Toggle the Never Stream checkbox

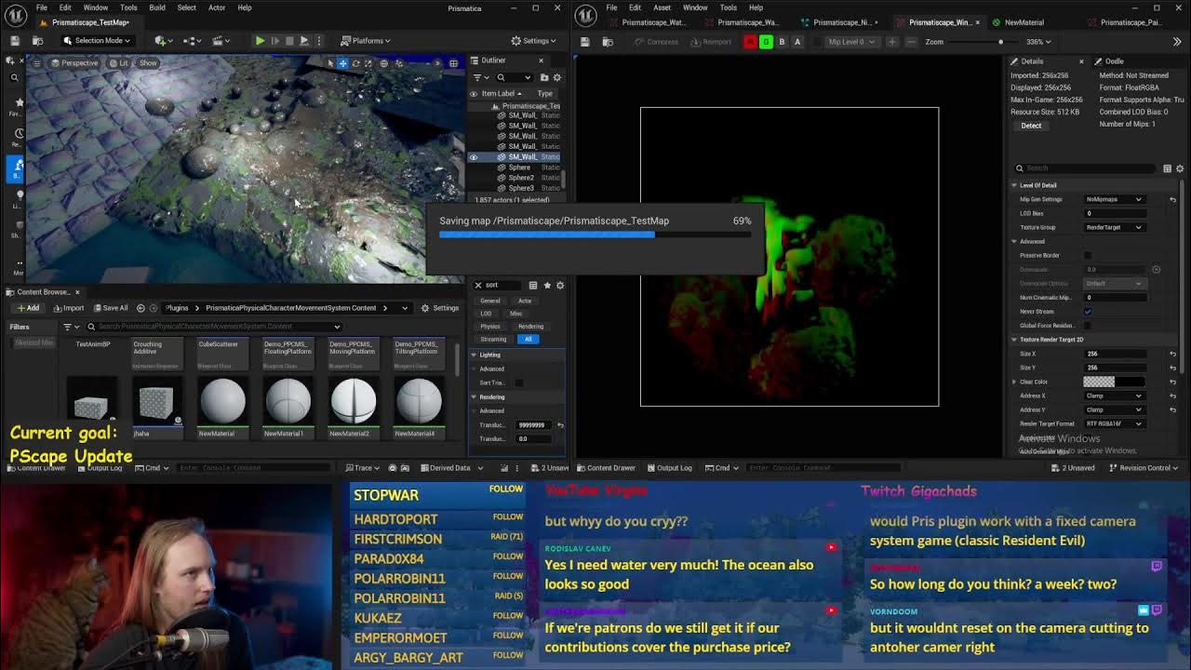[1088, 312]
